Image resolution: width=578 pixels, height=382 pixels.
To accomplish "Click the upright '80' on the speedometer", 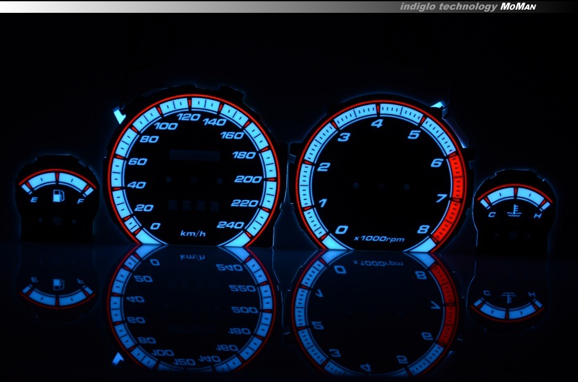I will pos(149,139).
